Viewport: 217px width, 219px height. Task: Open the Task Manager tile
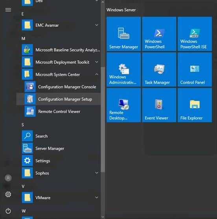point(159,70)
